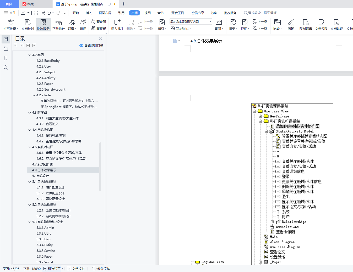Switch to the 页面布局 ribbon tab

point(105,13)
